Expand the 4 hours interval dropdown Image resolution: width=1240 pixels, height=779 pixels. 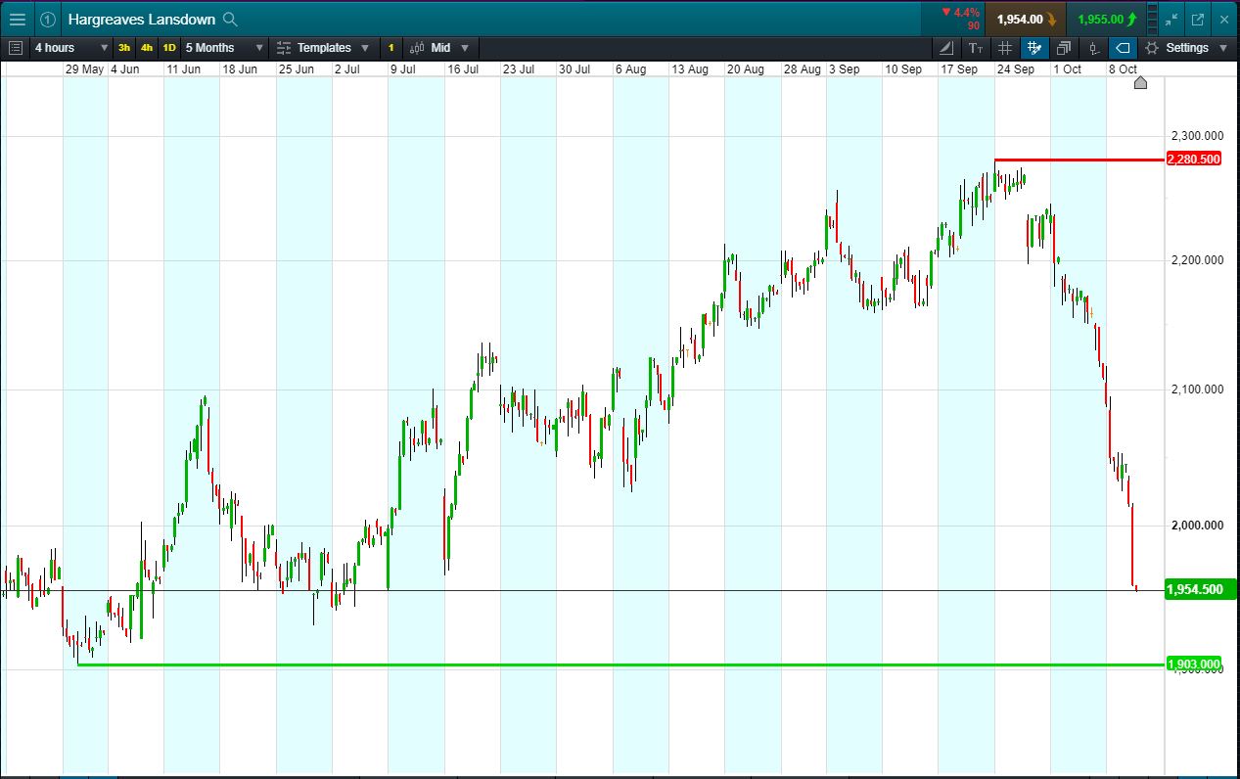(x=71, y=47)
